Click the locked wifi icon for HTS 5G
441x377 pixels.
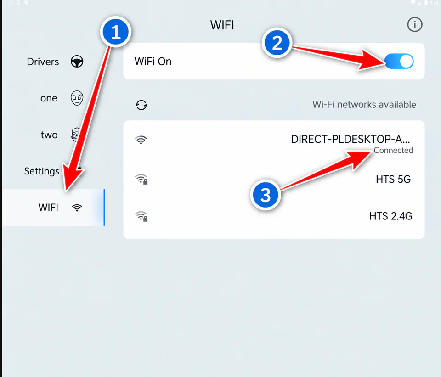coord(141,179)
